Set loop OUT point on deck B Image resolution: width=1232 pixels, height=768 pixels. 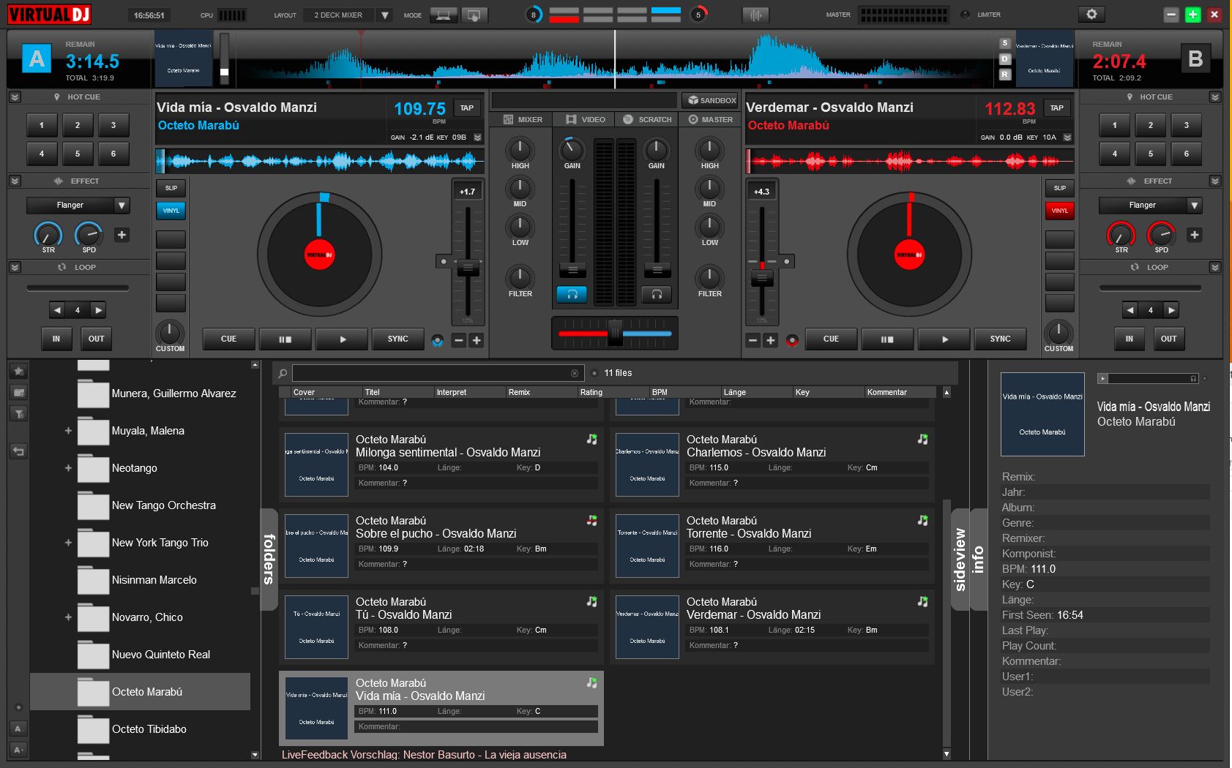[x=1168, y=339]
